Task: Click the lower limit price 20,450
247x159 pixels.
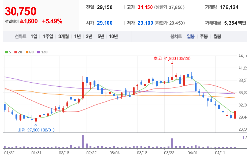Action: 176,23
